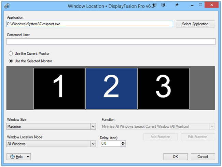Choose monitor 3 thumbnail
Screen dimensions: 222x167
163,89
